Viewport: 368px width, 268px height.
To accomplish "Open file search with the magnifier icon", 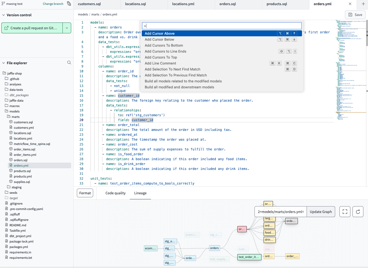I will 69,63.
